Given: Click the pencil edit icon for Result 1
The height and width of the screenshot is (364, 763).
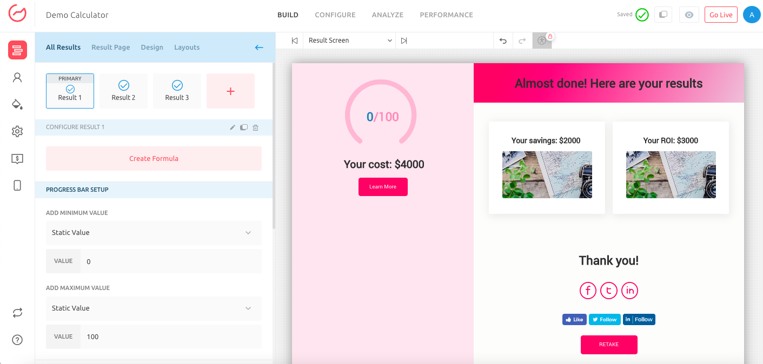Looking at the screenshot, I should (233, 127).
